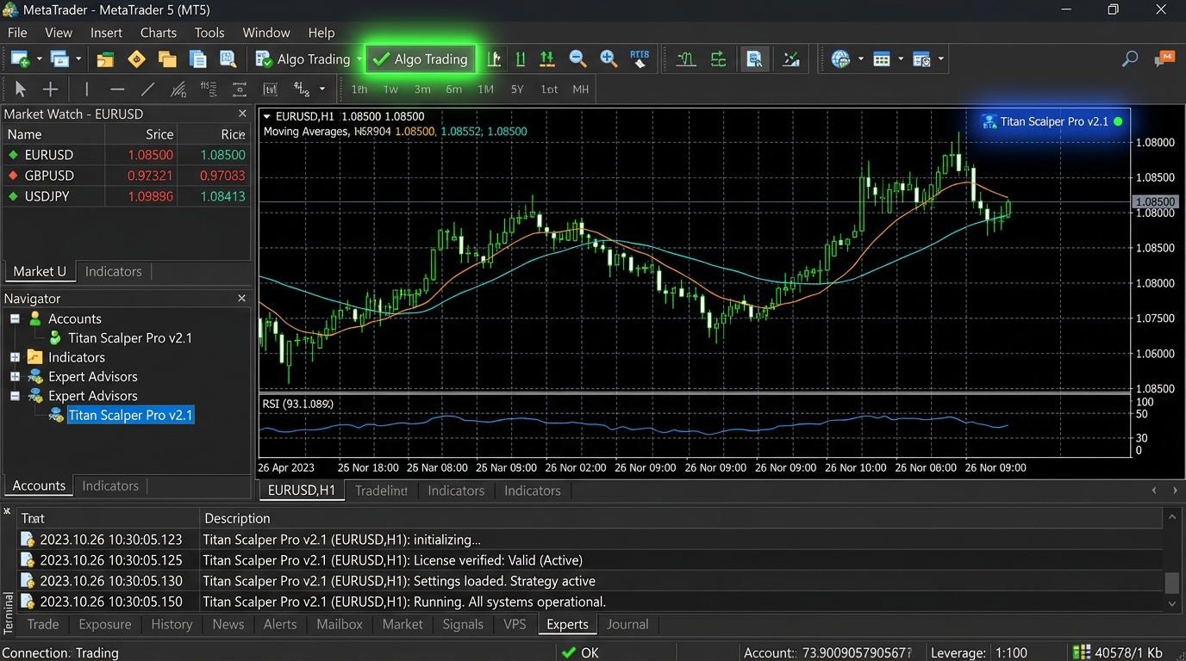The width and height of the screenshot is (1186, 661).
Task: Select the 3m timeframe button
Action: [x=422, y=90]
